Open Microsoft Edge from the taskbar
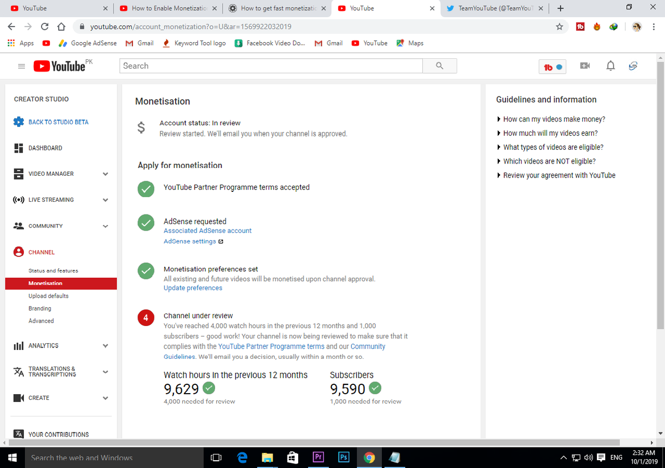 coord(242,457)
